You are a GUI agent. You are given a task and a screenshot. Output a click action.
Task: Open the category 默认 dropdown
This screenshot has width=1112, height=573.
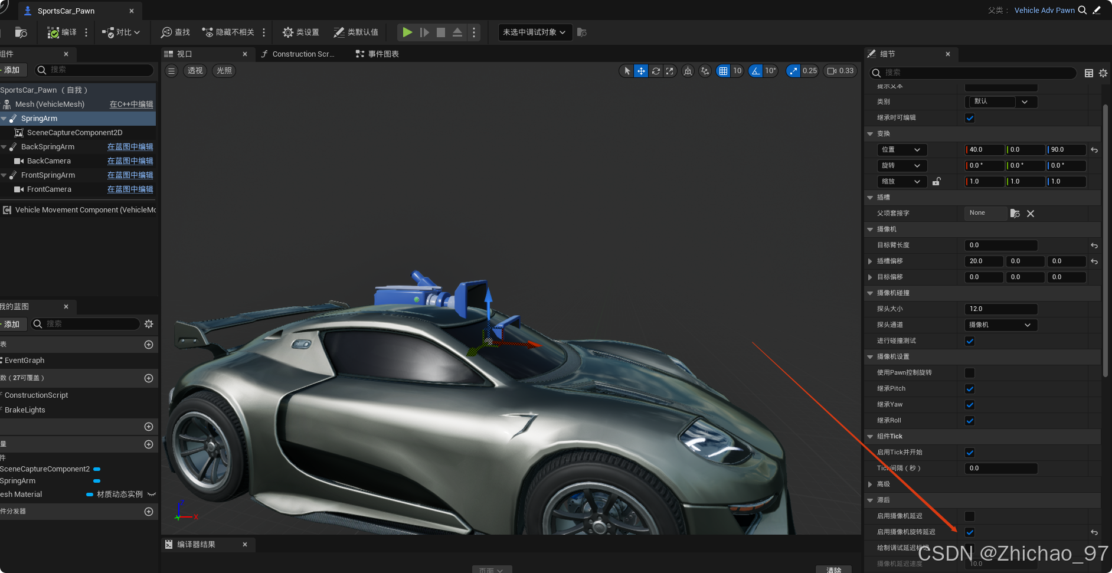coord(1001,102)
